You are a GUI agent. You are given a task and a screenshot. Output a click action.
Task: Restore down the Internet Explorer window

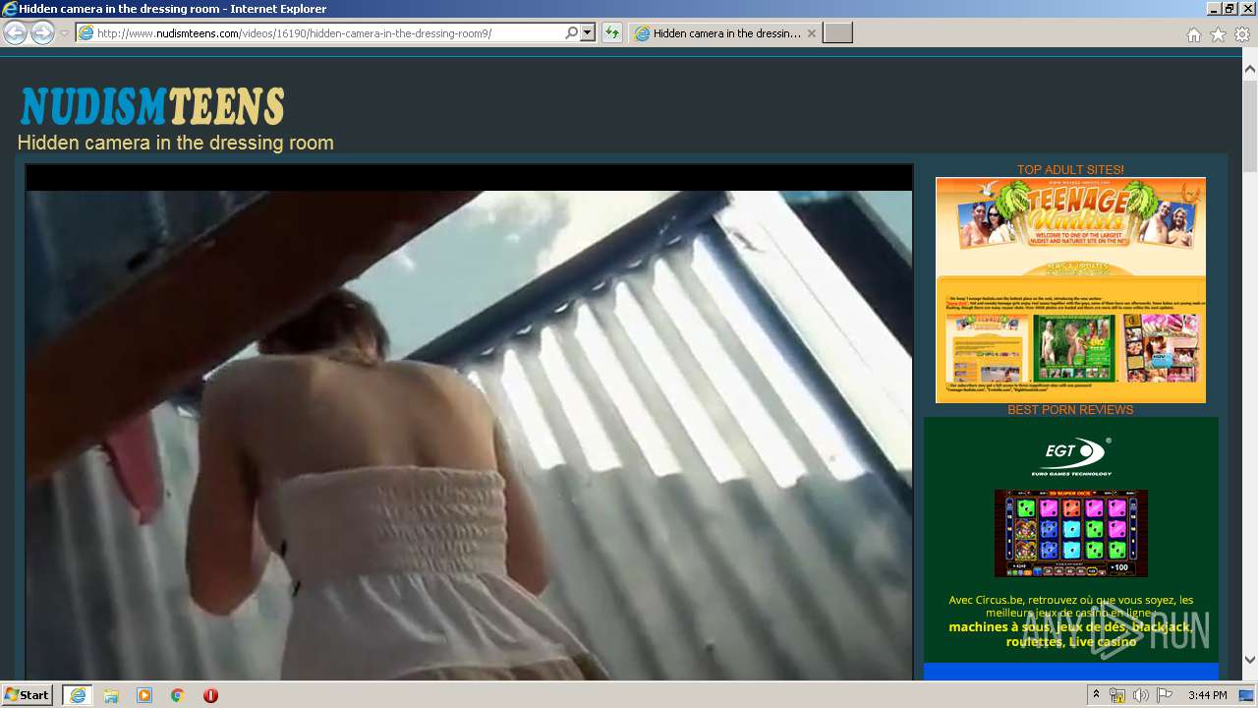click(1230, 9)
